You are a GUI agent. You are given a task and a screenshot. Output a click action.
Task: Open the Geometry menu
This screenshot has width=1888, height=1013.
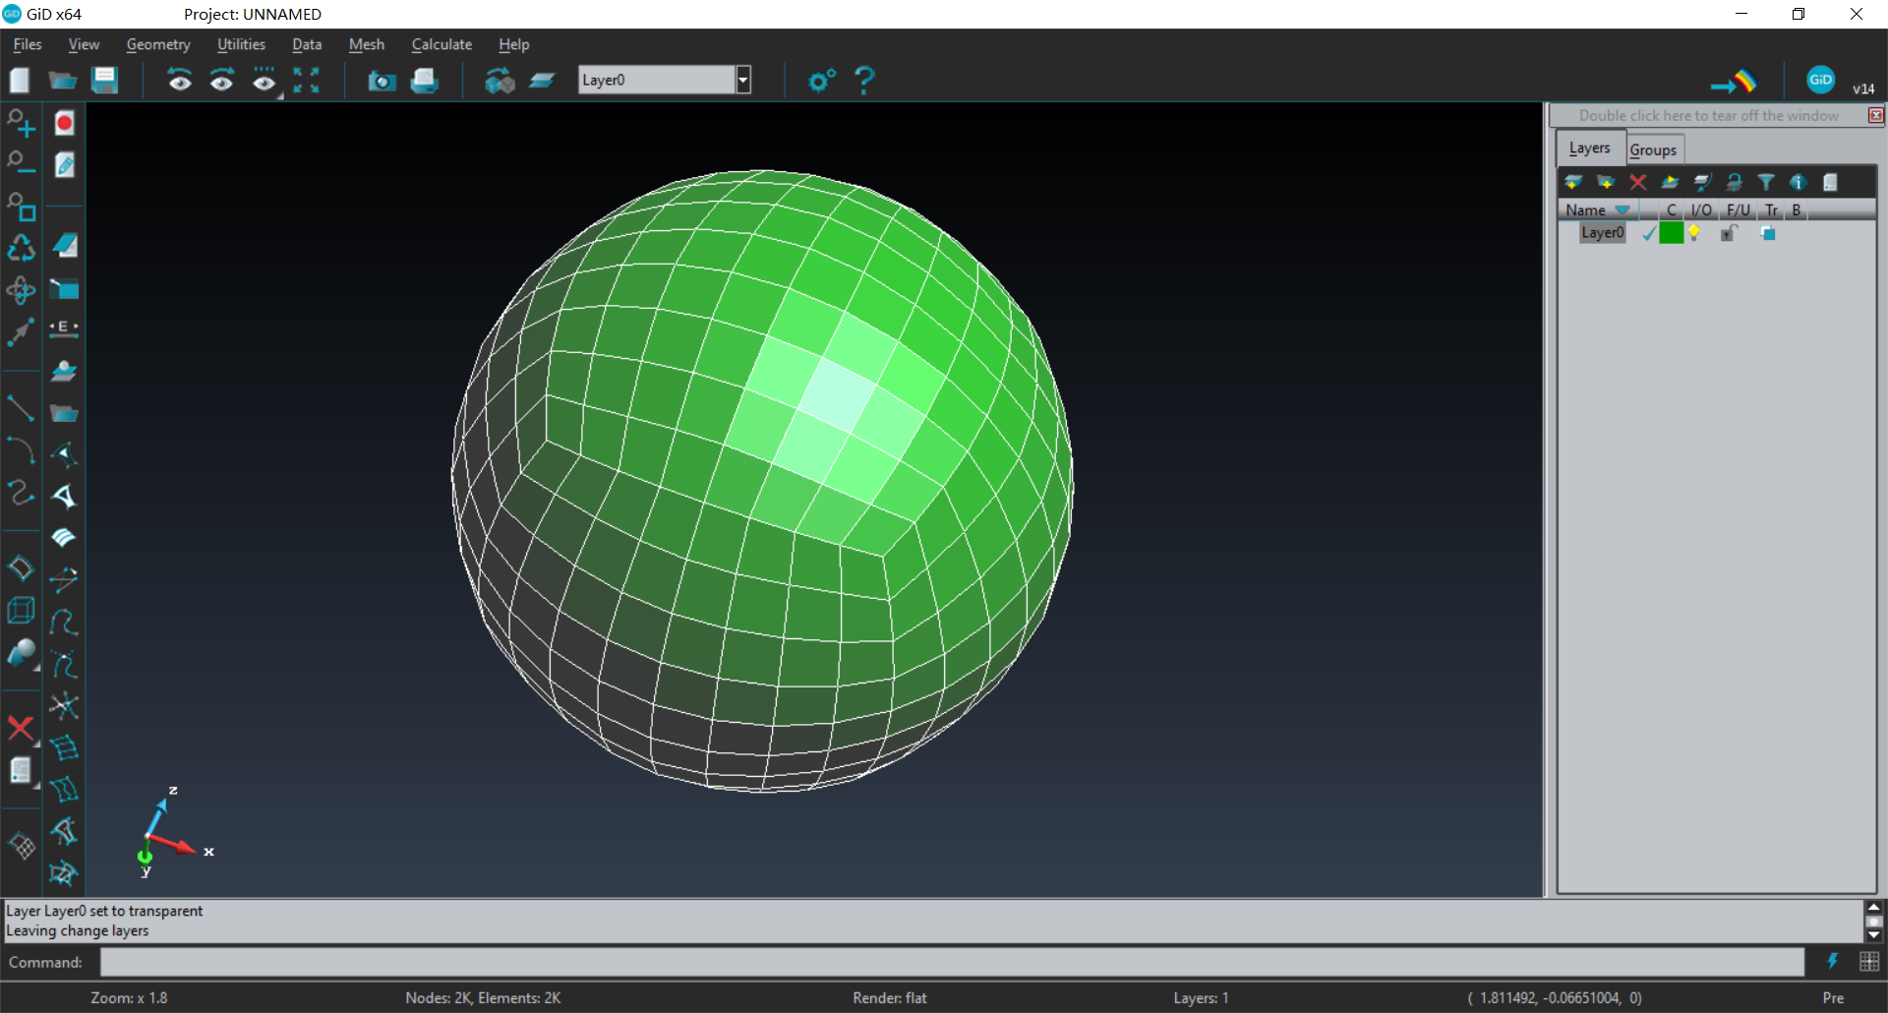(x=158, y=44)
